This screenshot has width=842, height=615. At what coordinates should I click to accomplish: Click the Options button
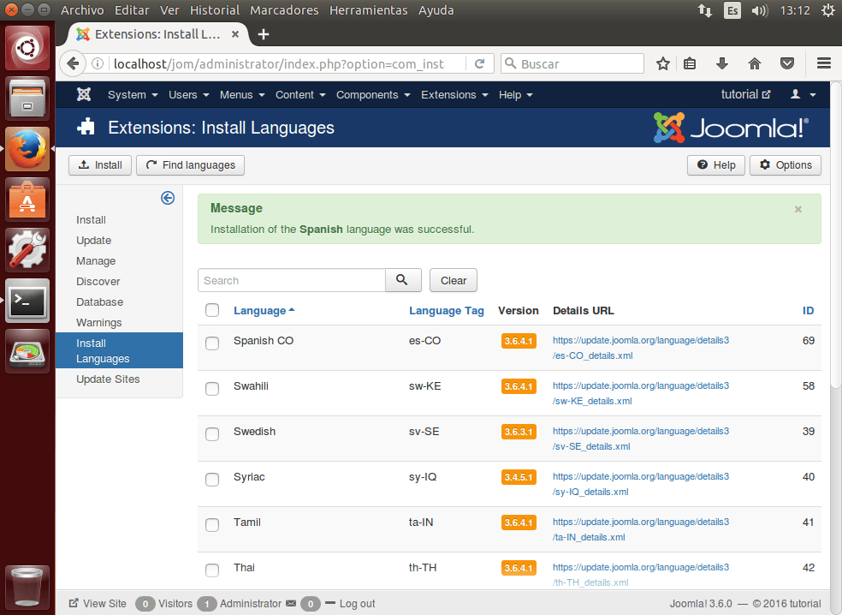(785, 165)
